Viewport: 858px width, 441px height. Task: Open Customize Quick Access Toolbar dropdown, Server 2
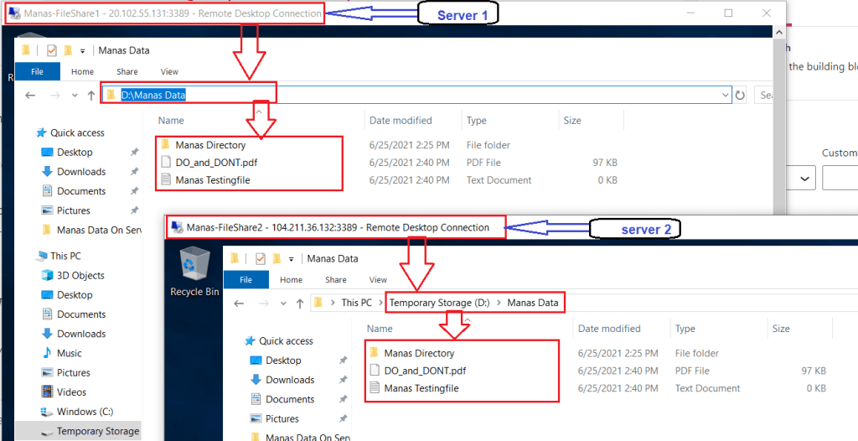tap(291, 259)
